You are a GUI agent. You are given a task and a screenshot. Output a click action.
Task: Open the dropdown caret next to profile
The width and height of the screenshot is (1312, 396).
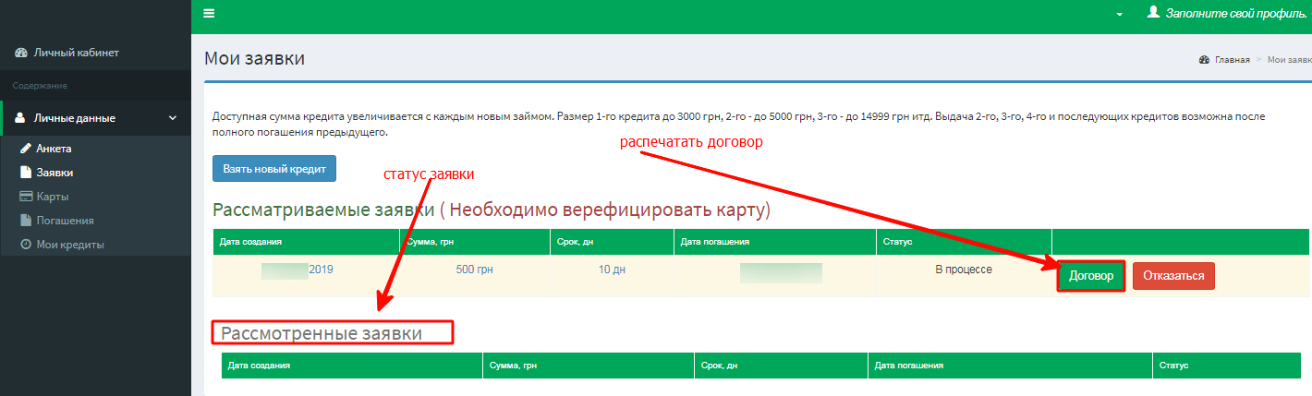coord(1120,15)
